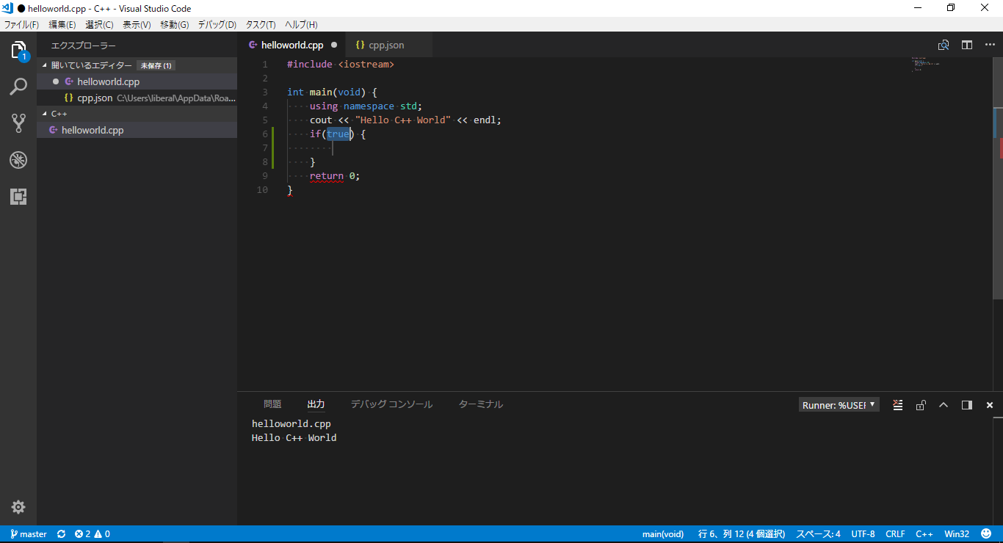
Task: Open the ファイル(F) menu
Action: pyautogui.click(x=21, y=24)
